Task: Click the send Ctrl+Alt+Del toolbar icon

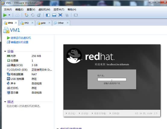Action: point(17,15)
